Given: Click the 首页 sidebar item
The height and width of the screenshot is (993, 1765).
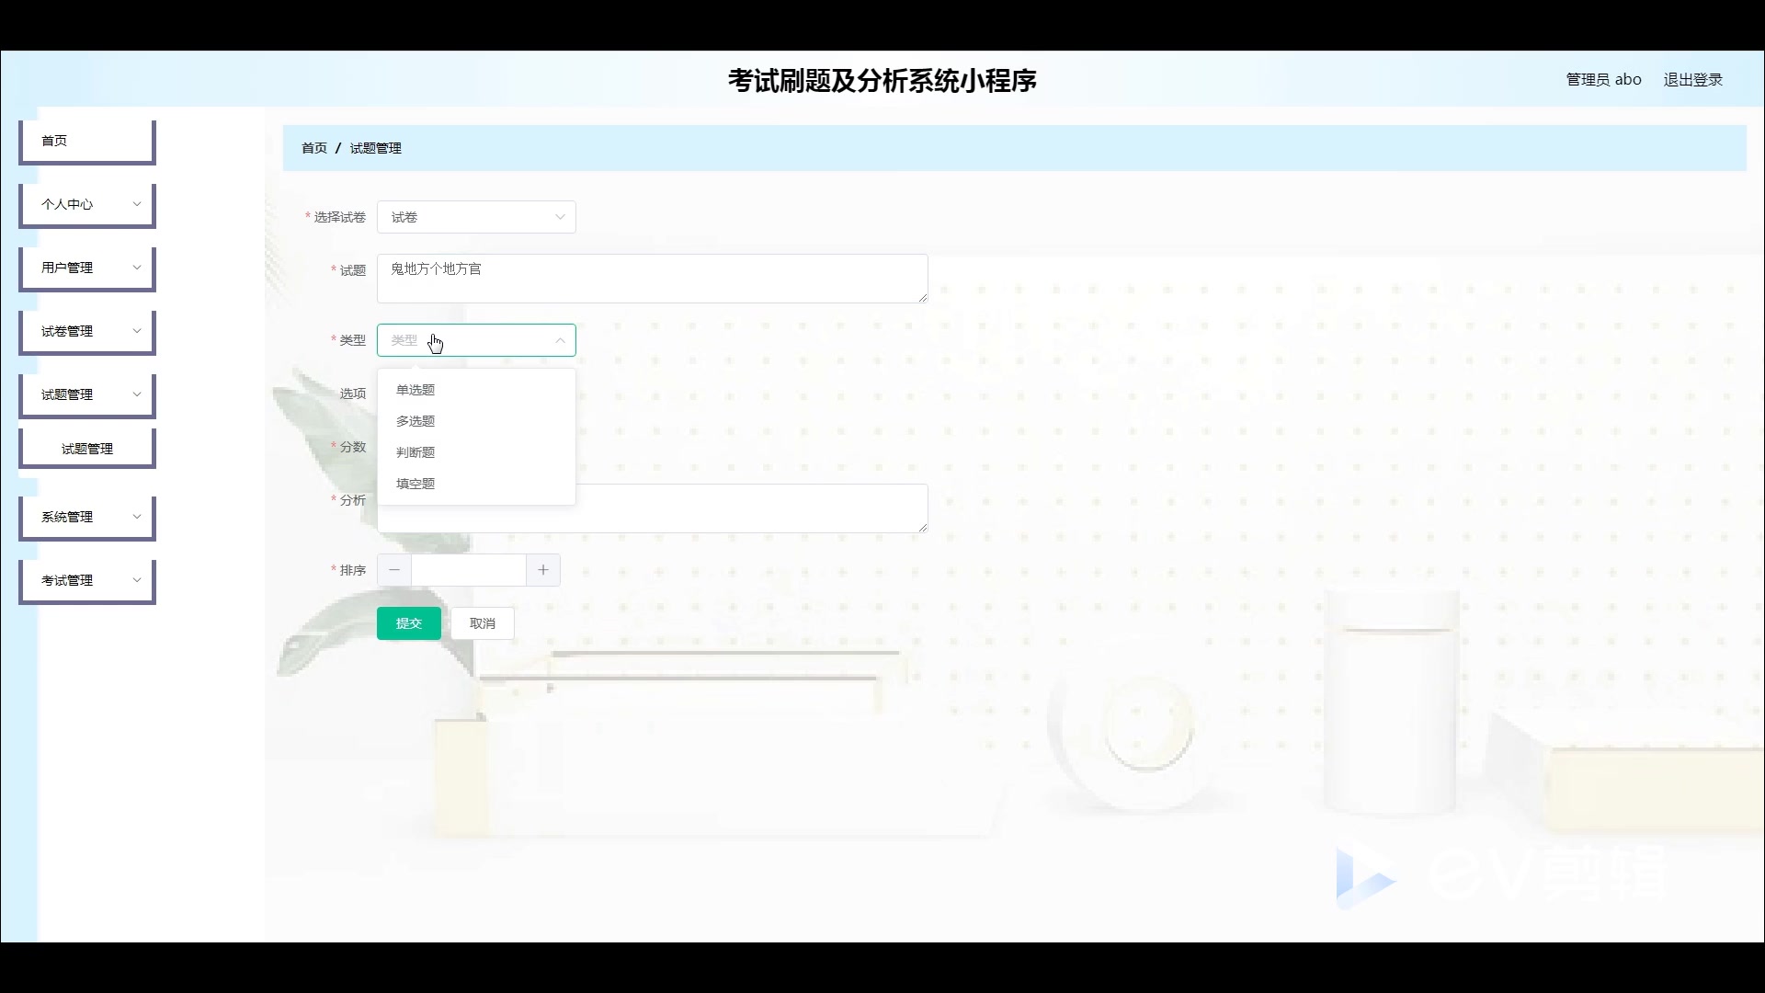Looking at the screenshot, I should pos(86,141).
